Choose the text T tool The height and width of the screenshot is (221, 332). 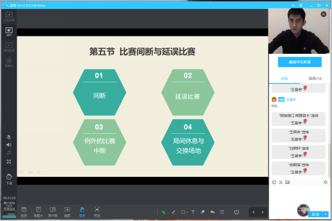[193, 212]
